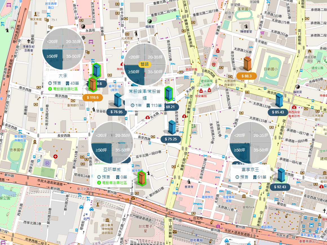Open the 常殷峰澤/常殷首鑄 project title
The image size is (327, 245).
click(x=145, y=94)
